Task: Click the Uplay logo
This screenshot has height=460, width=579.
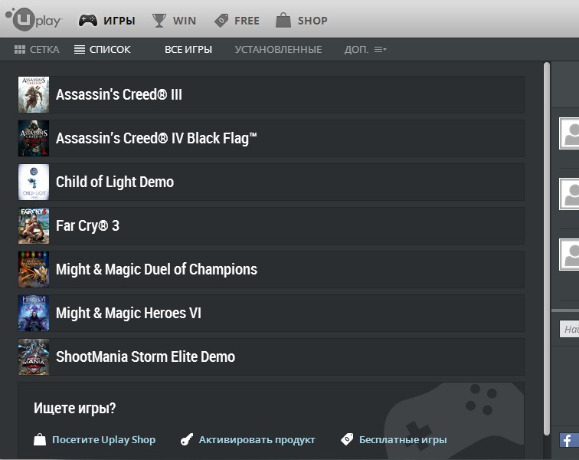Action: 34,19
